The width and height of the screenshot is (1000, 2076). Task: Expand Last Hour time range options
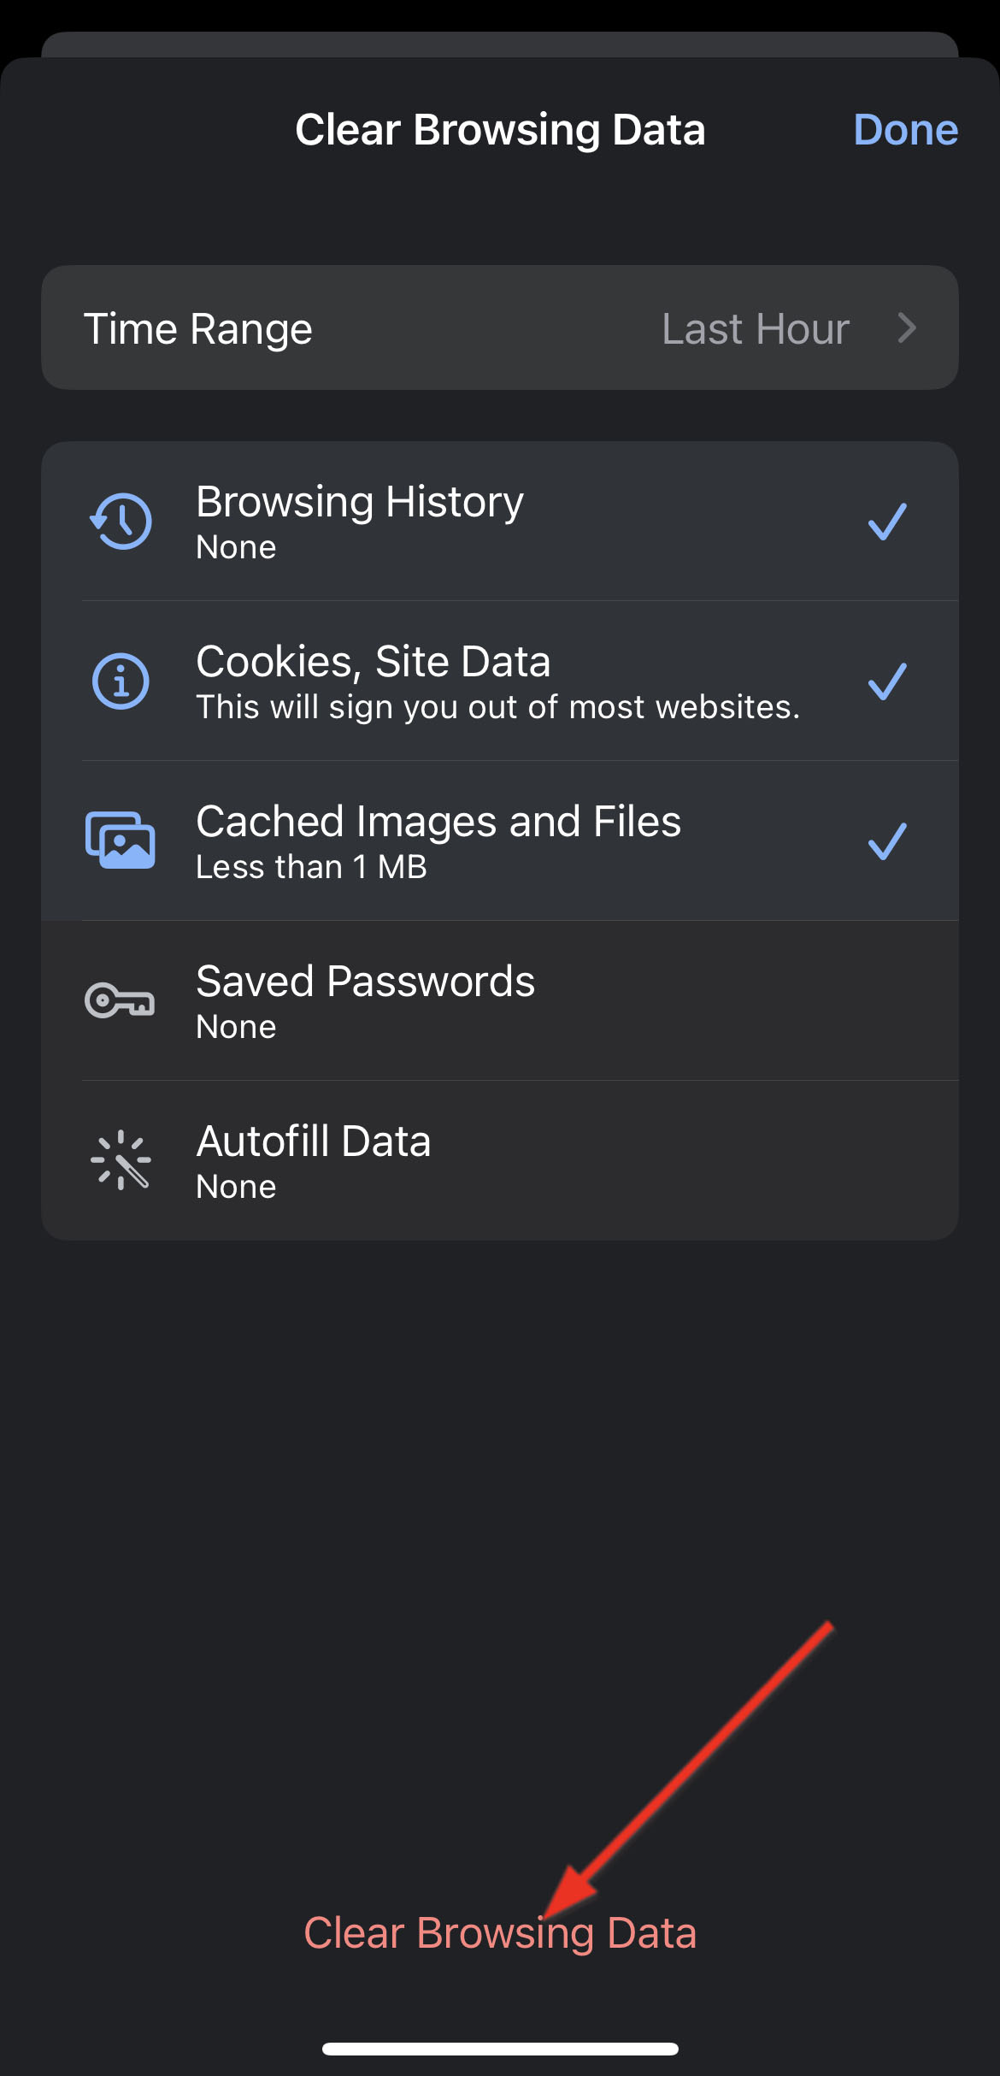pyautogui.click(x=755, y=328)
